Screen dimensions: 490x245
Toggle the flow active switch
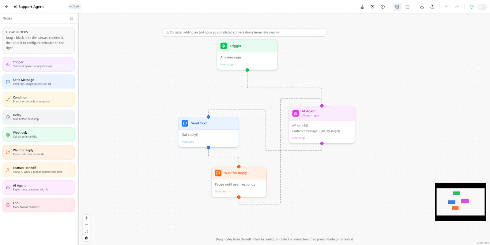pyautogui.click(x=482, y=6)
